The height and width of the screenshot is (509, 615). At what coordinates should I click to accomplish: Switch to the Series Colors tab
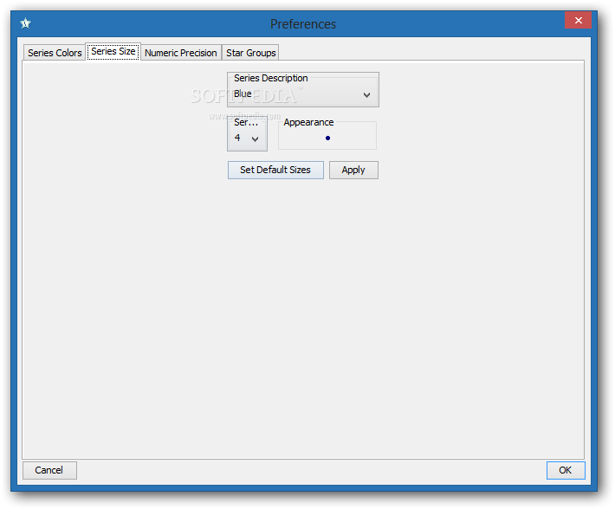[55, 53]
